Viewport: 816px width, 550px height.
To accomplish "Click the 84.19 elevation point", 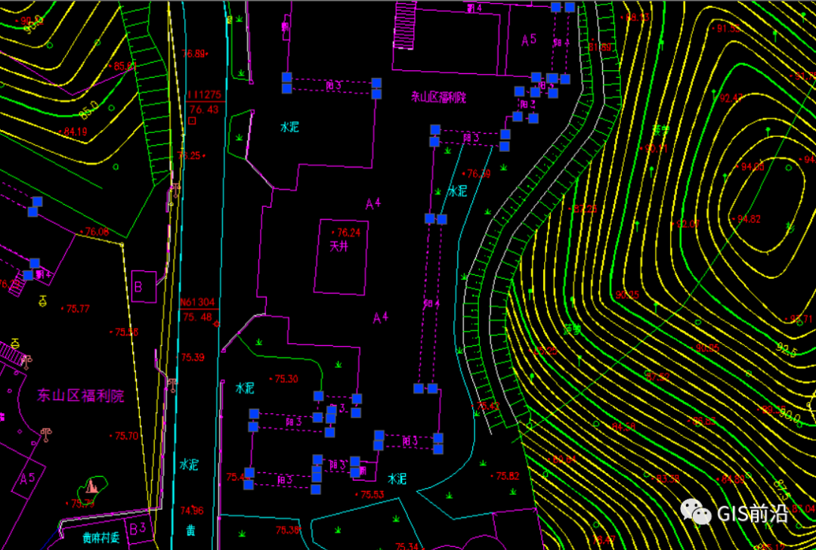I will tap(75, 131).
